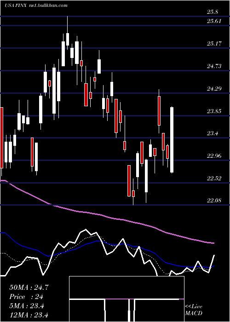The width and height of the screenshot is (230, 322).
Task: Click the '50MA : 24.7' readout
Action: pos(29,287)
